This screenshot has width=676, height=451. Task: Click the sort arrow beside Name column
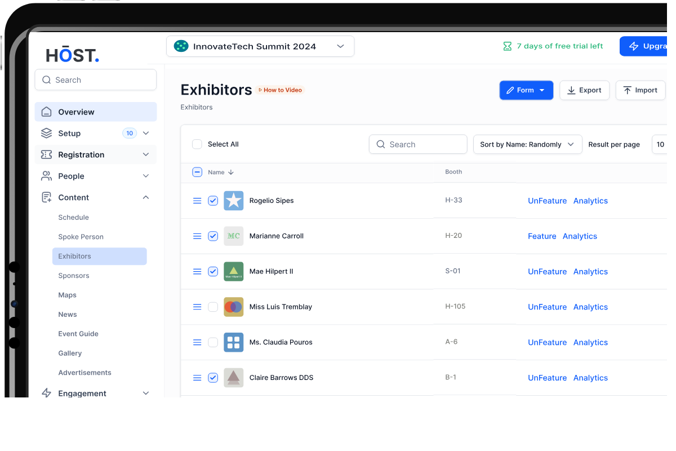(x=231, y=173)
